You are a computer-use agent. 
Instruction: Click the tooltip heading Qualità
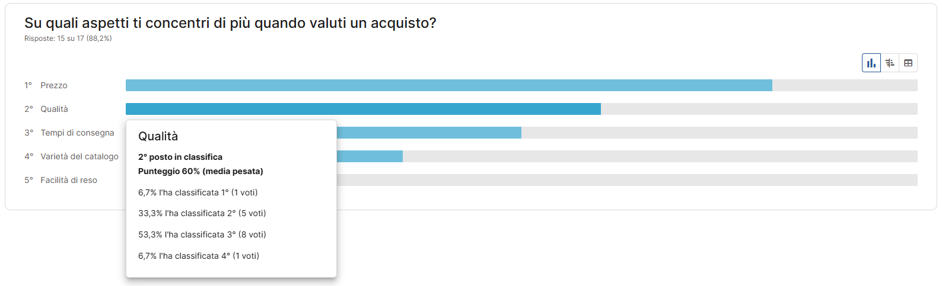[x=158, y=136]
